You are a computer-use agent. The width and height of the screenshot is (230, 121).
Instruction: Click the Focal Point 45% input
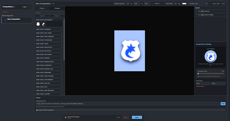[218, 84]
